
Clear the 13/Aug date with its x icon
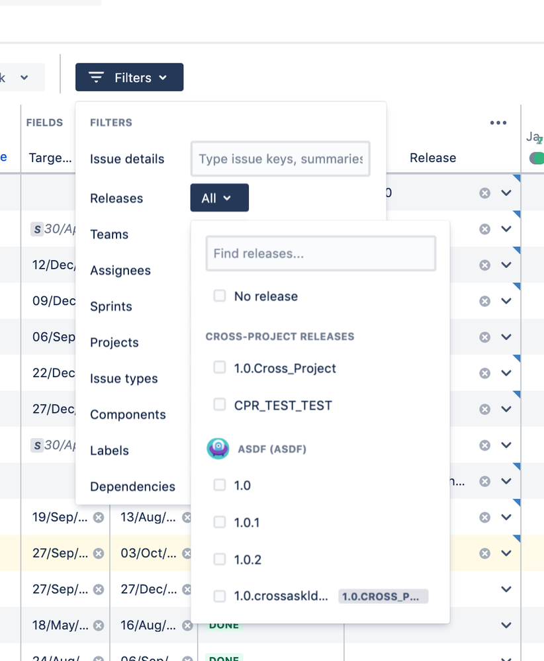[187, 517]
